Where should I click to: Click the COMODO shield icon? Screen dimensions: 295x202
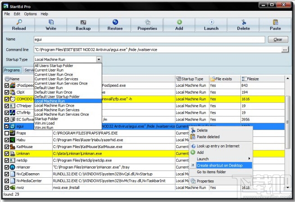[13, 99]
